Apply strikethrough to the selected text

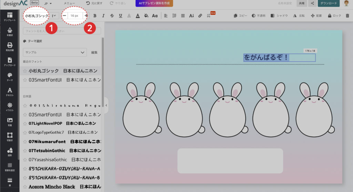pyautogui.click(x=112, y=16)
